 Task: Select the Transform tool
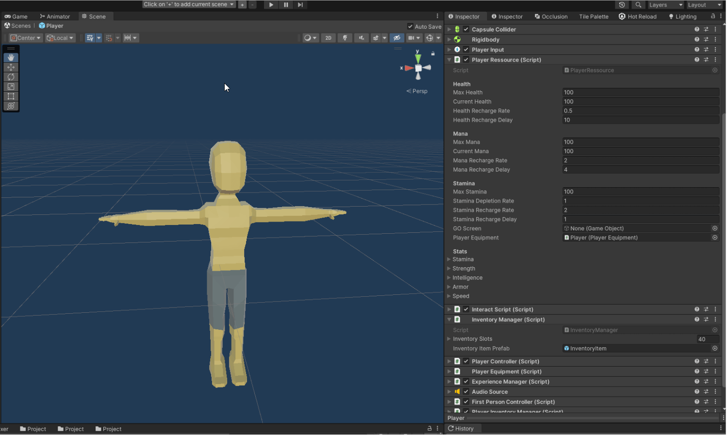pos(11,106)
